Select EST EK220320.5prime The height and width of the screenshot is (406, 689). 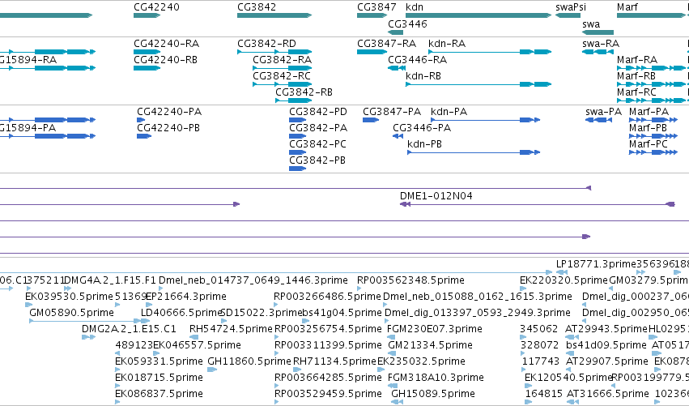click(x=564, y=280)
